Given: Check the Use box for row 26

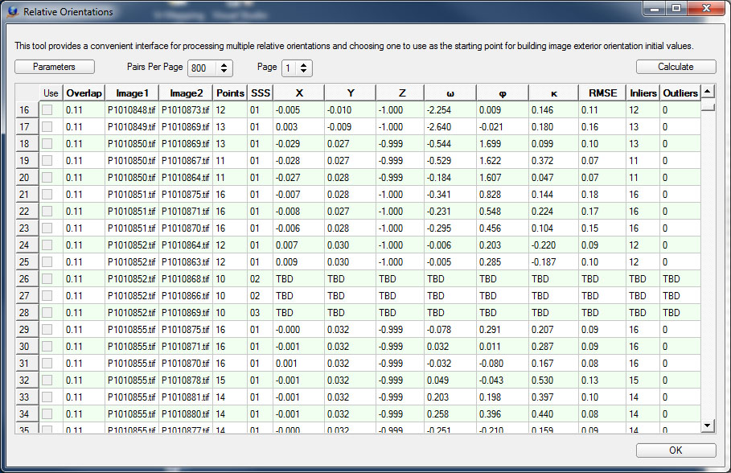Looking at the screenshot, I should pyautogui.click(x=47, y=279).
